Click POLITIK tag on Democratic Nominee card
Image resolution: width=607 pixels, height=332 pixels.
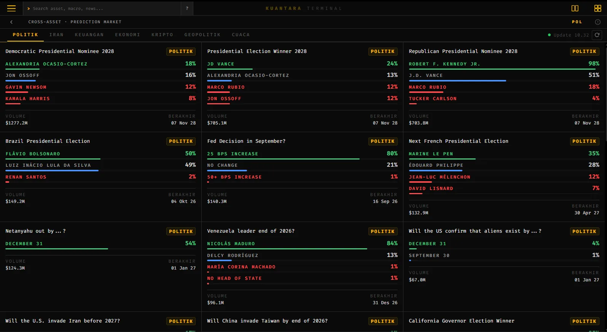point(181,51)
